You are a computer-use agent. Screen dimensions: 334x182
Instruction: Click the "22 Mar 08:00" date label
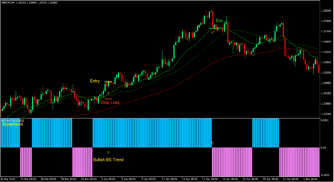coord(28,179)
